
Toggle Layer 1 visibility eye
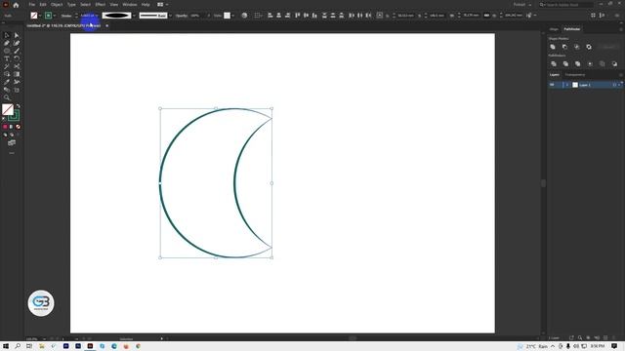pos(552,85)
